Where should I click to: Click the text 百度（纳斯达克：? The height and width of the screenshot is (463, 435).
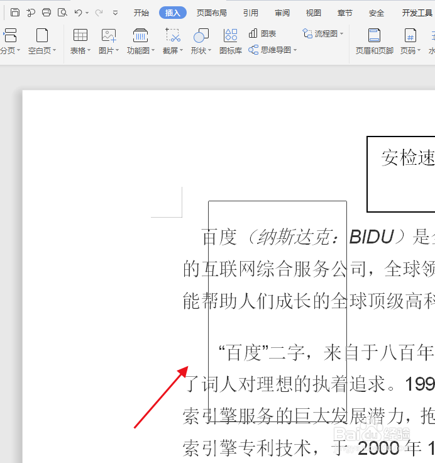point(270,237)
